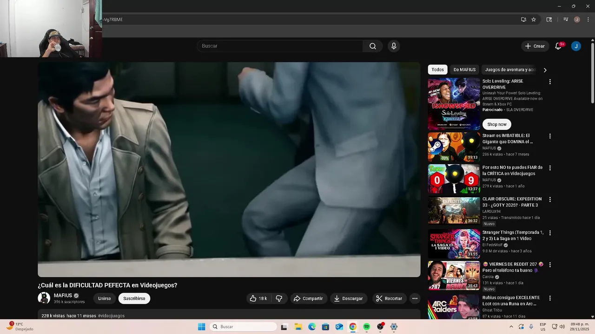Open MAFIUS channel avatar
Viewport: 595px width, 334px height.
(x=44, y=298)
